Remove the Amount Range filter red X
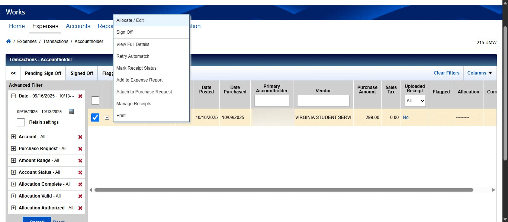This screenshot has width=508, height=222. pos(80,160)
